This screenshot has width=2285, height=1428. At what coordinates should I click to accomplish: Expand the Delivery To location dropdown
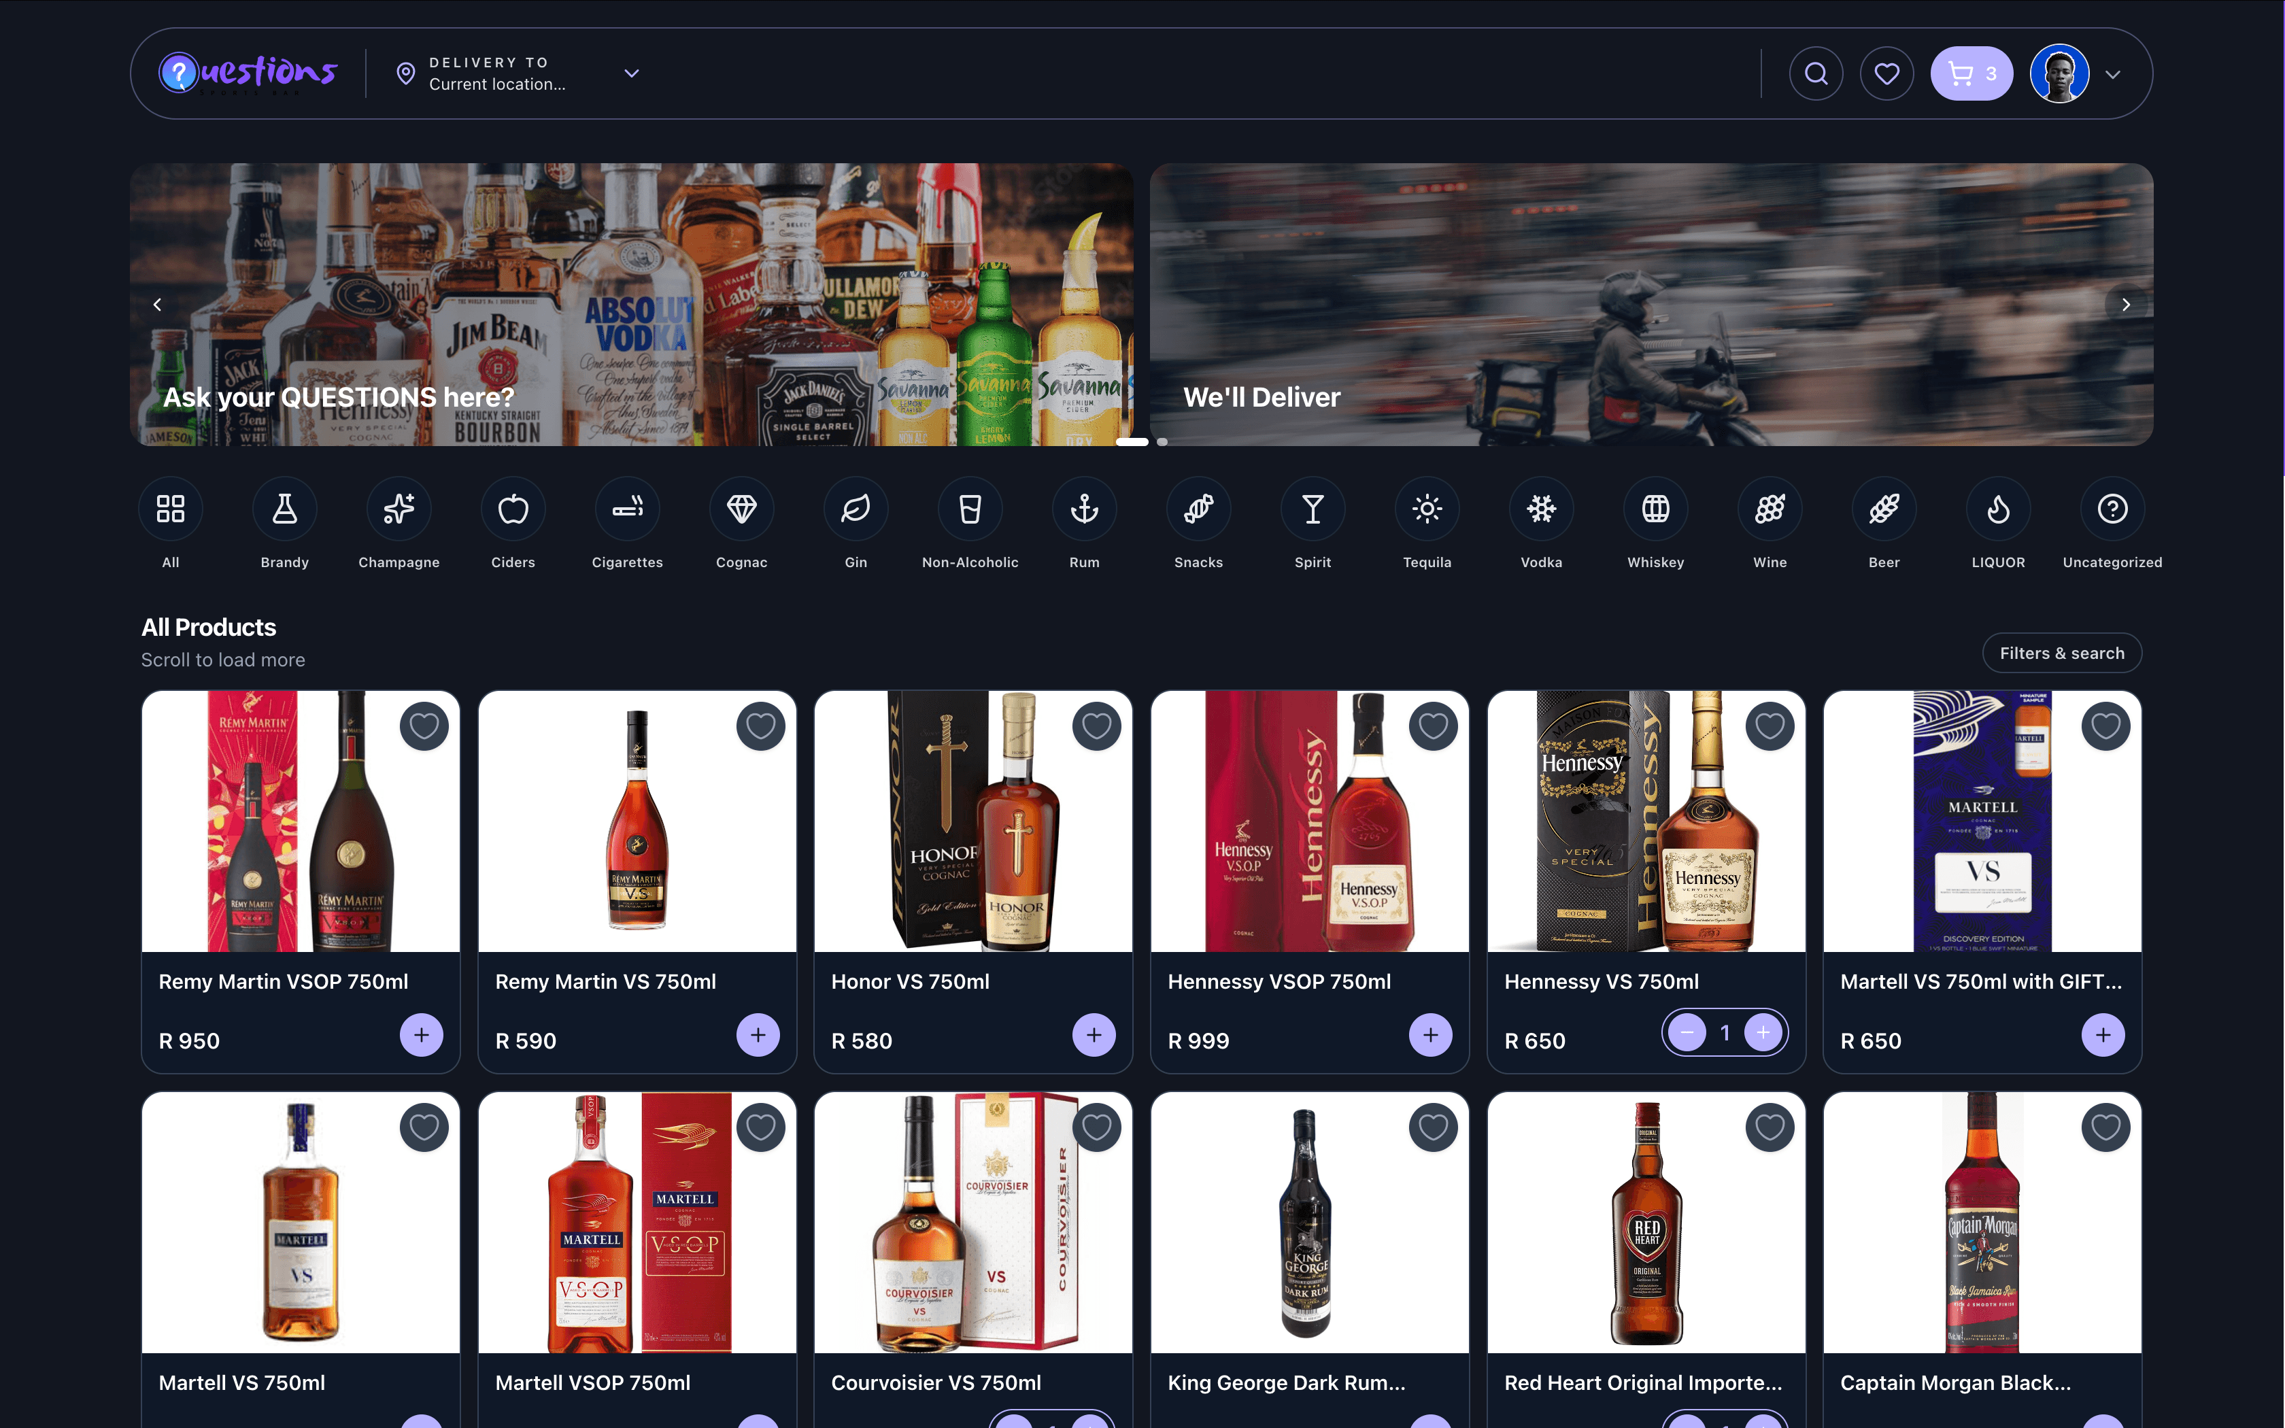[x=632, y=73]
